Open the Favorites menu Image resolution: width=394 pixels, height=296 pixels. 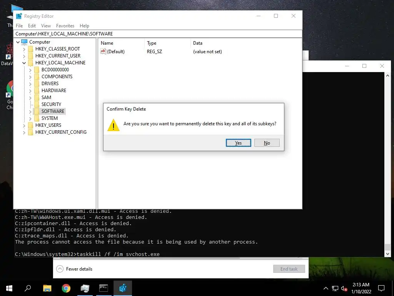[65, 26]
